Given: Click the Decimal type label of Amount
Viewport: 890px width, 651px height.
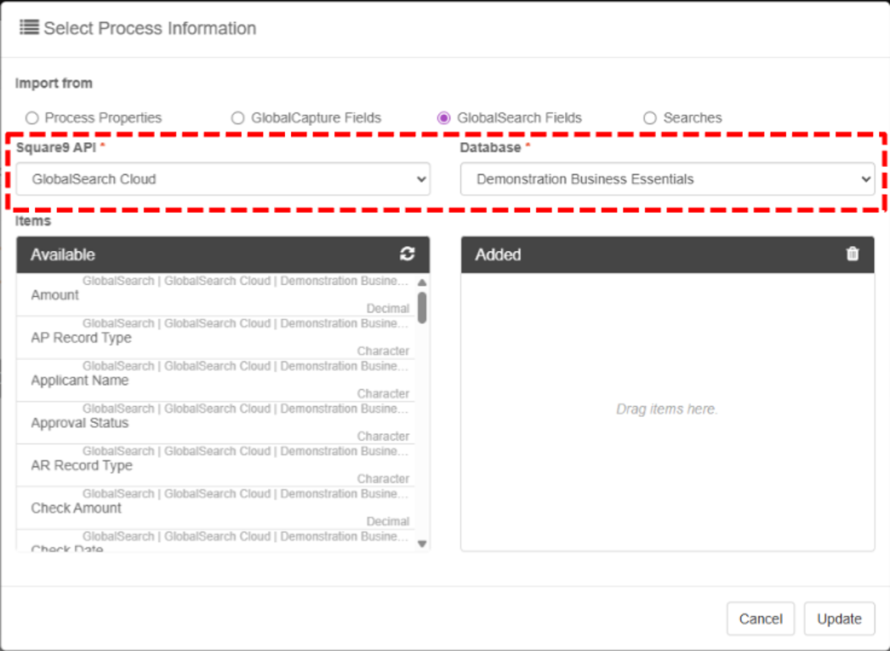Looking at the screenshot, I should (x=388, y=308).
